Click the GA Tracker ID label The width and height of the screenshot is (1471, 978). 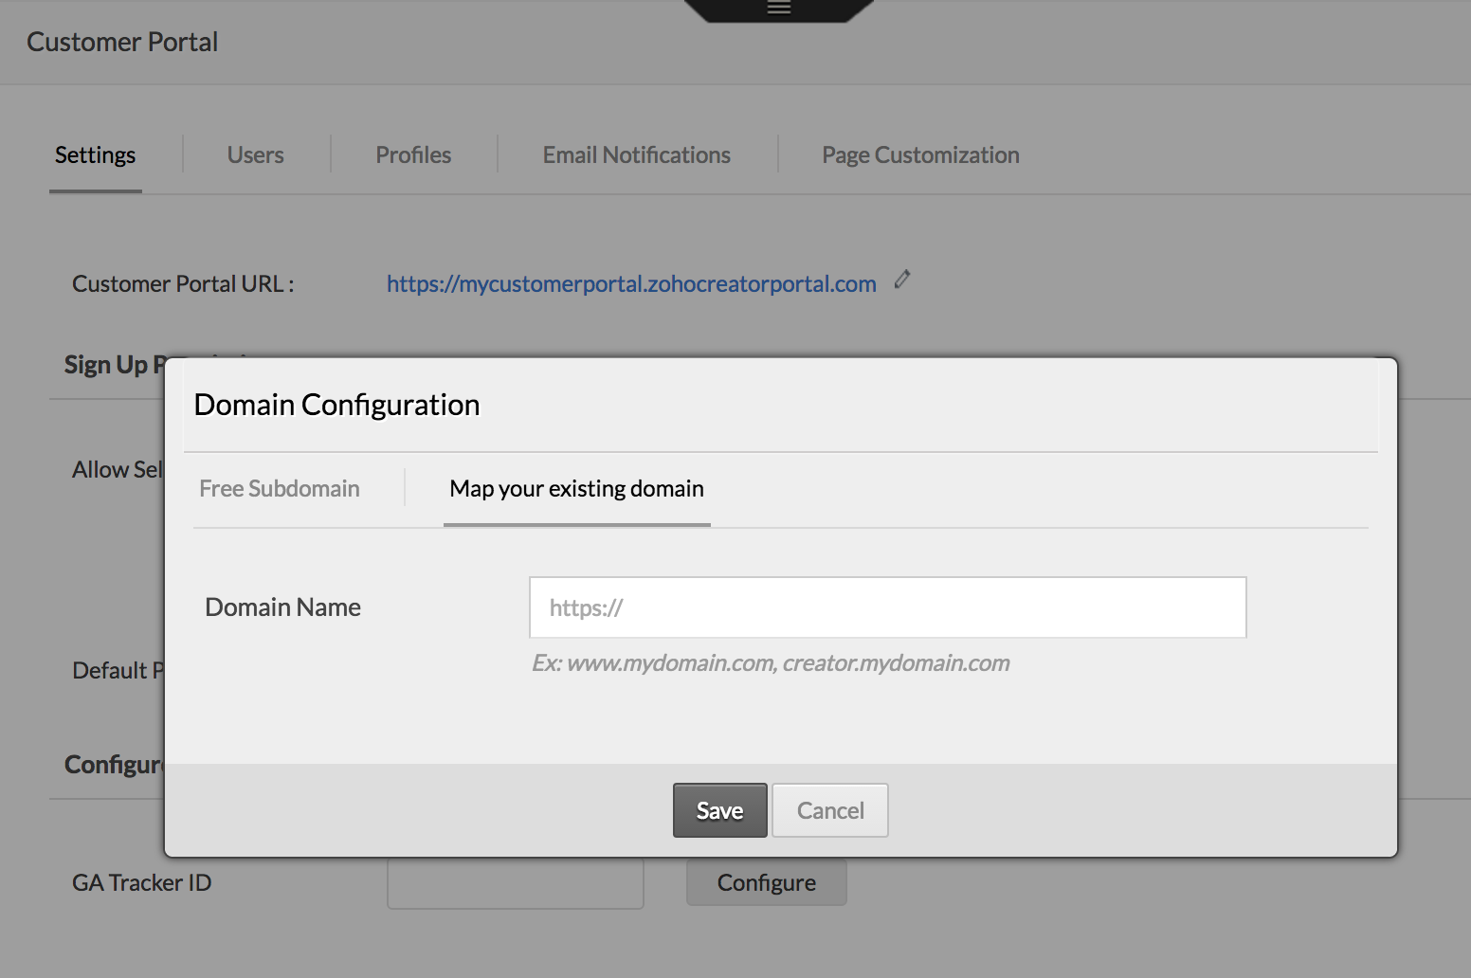[x=142, y=882]
